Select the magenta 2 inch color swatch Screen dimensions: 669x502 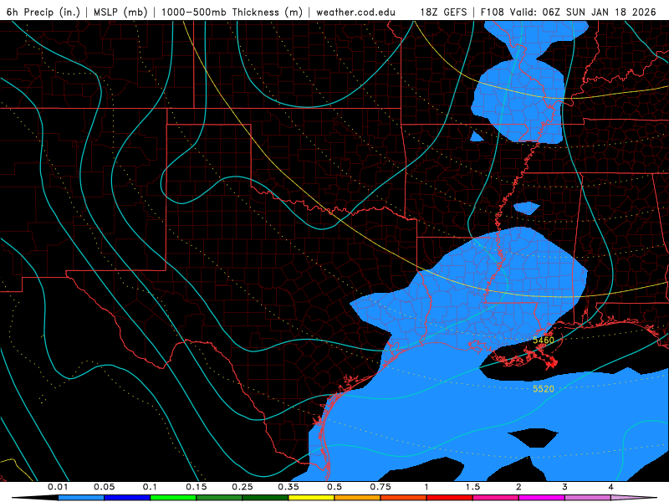[x=542, y=498]
